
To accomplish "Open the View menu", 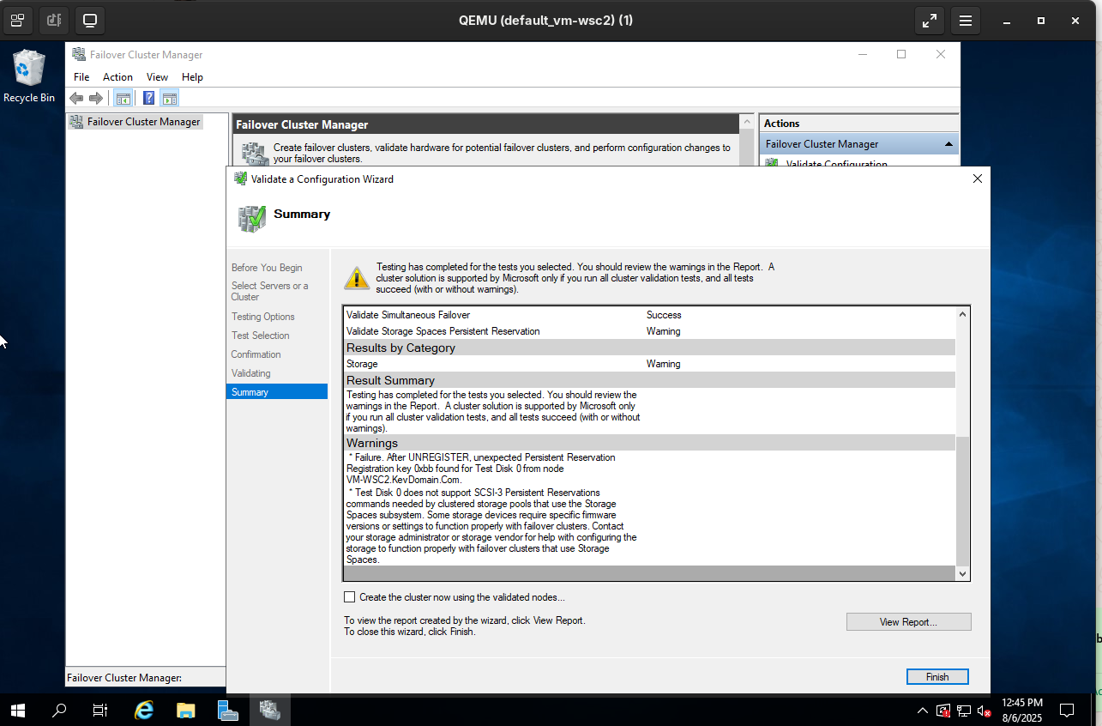I will click(157, 77).
